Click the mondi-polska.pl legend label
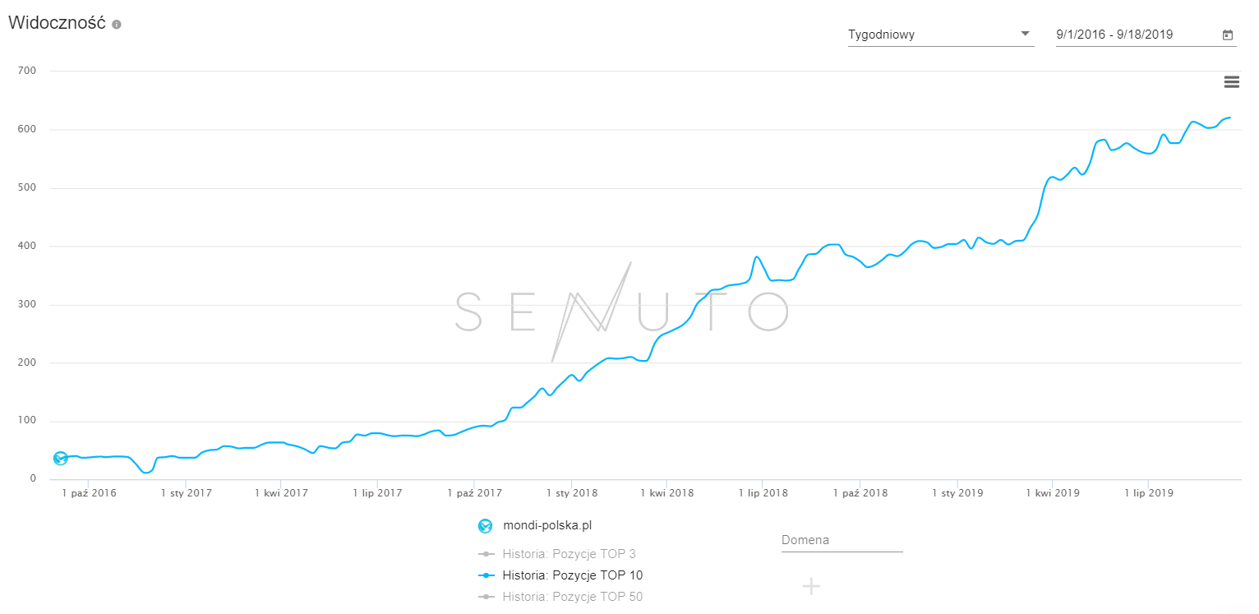1259x614 pixels. [x=546, y=525]
